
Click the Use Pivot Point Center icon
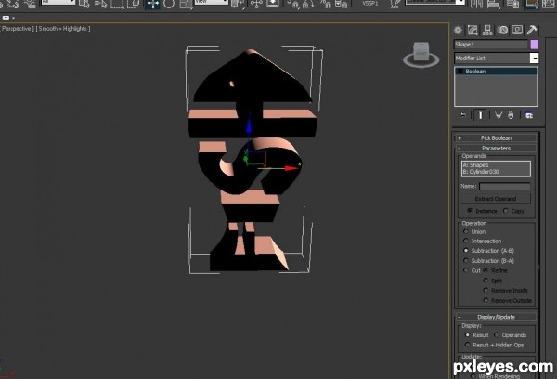tap(237, 4)
